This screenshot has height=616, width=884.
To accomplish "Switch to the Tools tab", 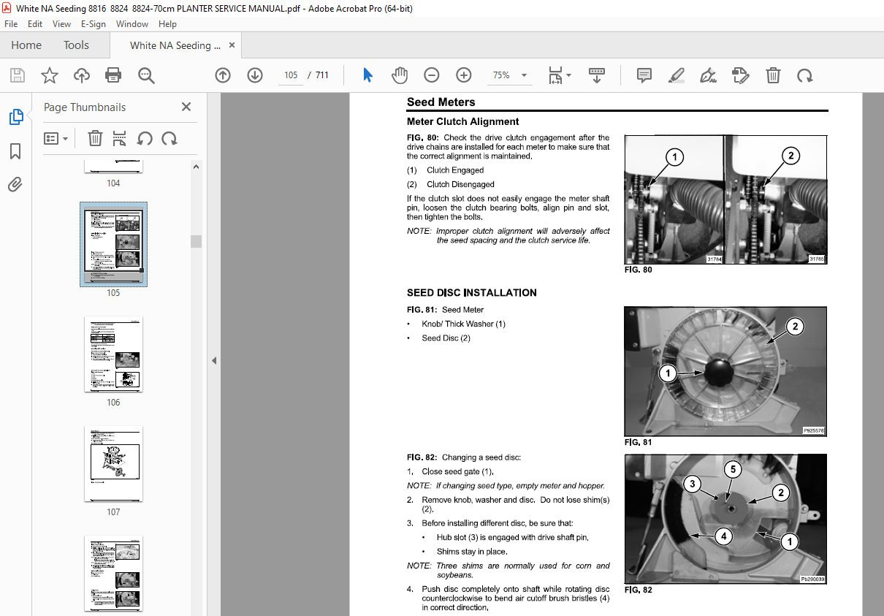I will tap(76, 45).
